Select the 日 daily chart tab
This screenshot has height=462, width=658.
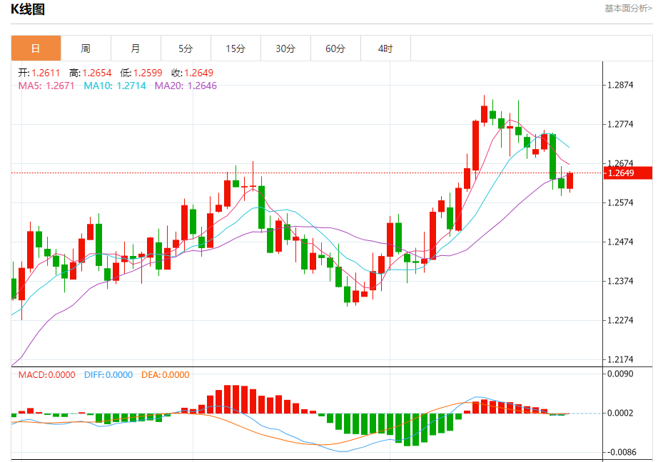point(36,48)
